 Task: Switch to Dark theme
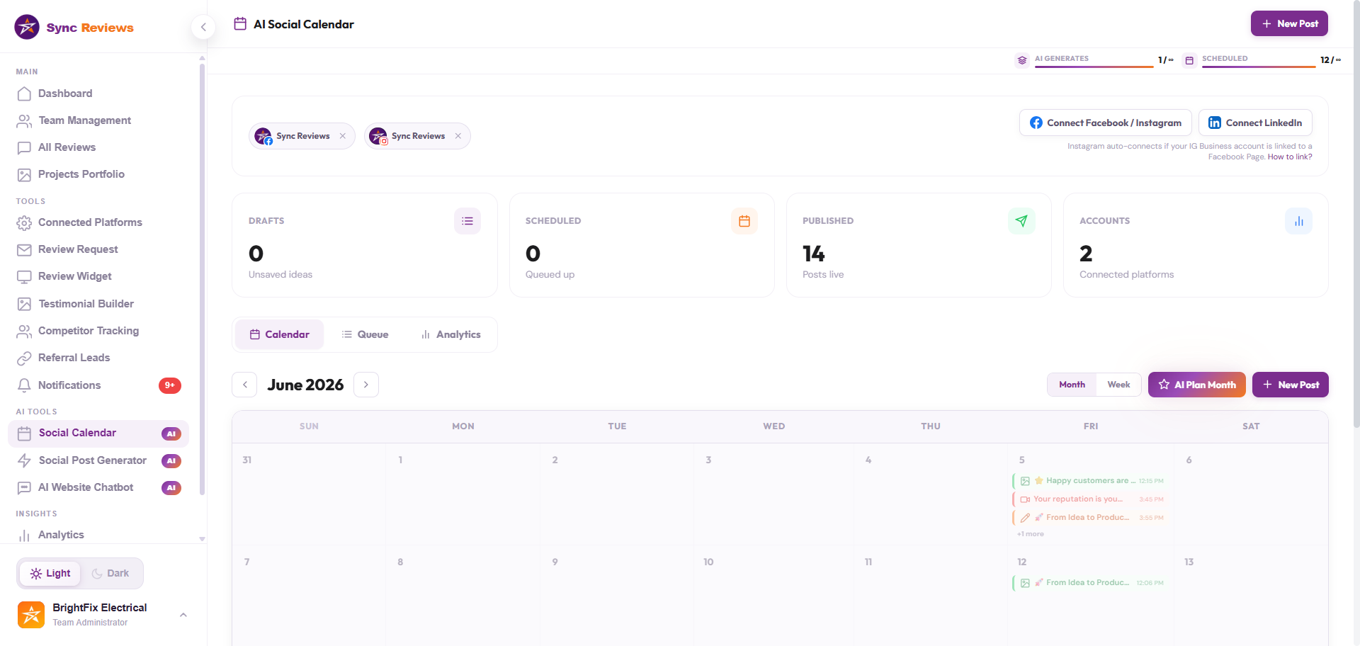click(x=111, y=573)
